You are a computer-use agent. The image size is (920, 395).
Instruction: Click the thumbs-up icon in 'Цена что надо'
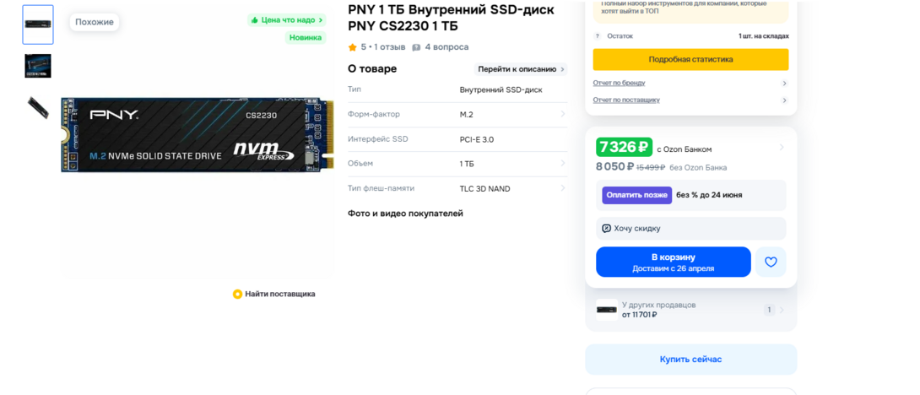point(254,20)
